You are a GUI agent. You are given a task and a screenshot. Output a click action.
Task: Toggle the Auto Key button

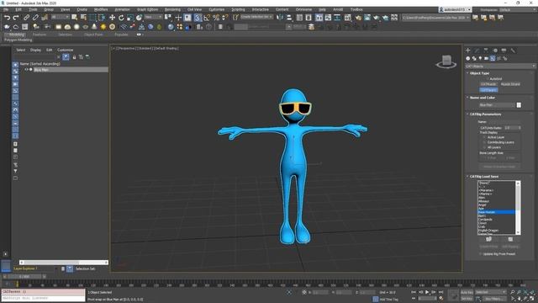tap(467, 292)
